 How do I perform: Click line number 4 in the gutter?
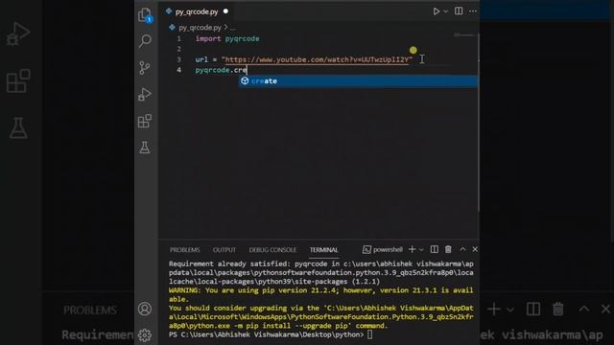pos(179,70)
